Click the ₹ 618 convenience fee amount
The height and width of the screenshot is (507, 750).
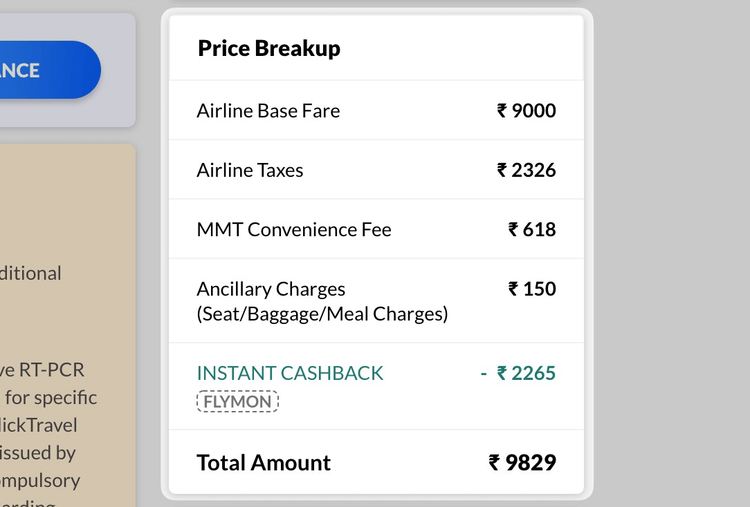532,229
